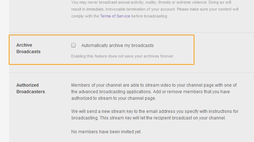Click the "comply with the" text before the link

(x=85, y=16)
